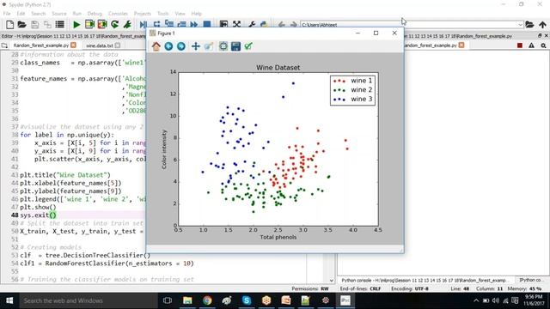
Task: Undock the console pane
Action: tap(540, 36)
